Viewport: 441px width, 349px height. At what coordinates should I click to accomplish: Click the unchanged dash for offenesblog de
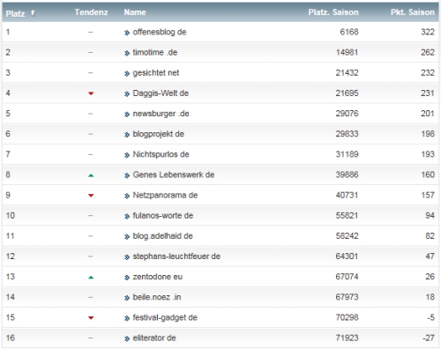[91, 33]
